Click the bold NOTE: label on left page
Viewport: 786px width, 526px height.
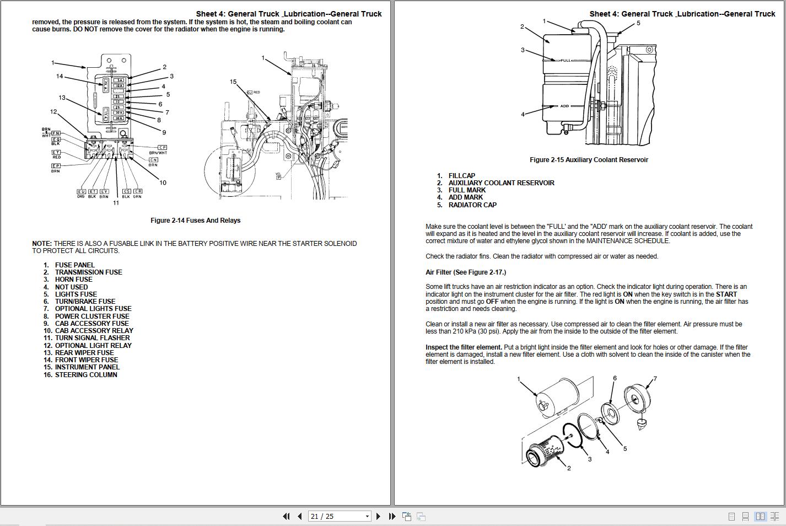coord(42,244)
